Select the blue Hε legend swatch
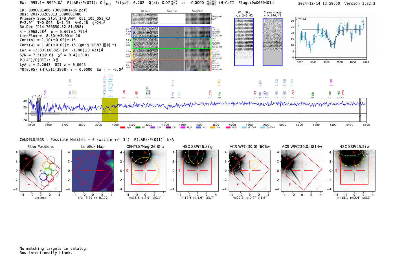 click(x=199, y=127)
